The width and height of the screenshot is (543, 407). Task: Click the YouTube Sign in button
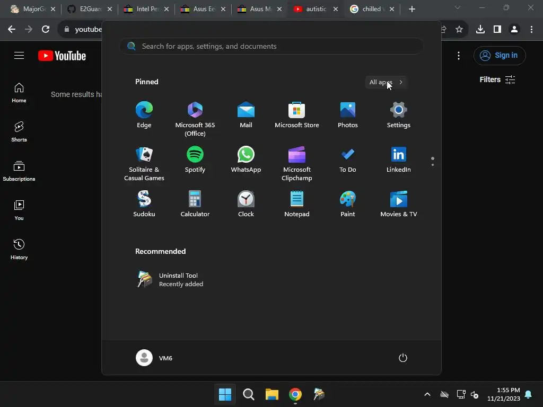[500, 55]
